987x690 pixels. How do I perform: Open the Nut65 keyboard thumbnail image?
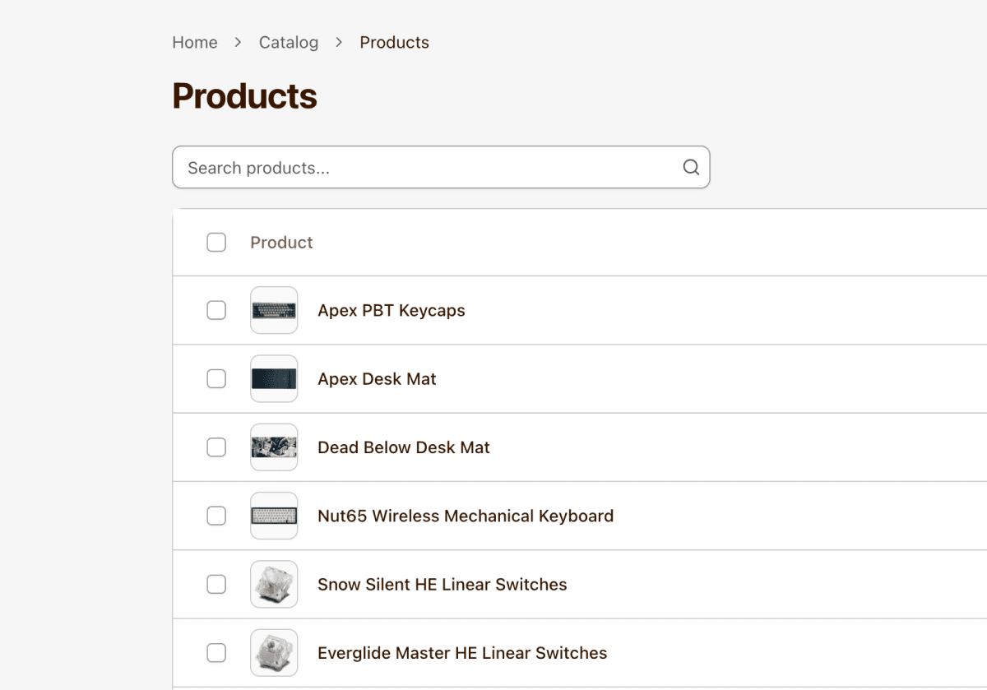pyautogui.click(x=274, y=516)
